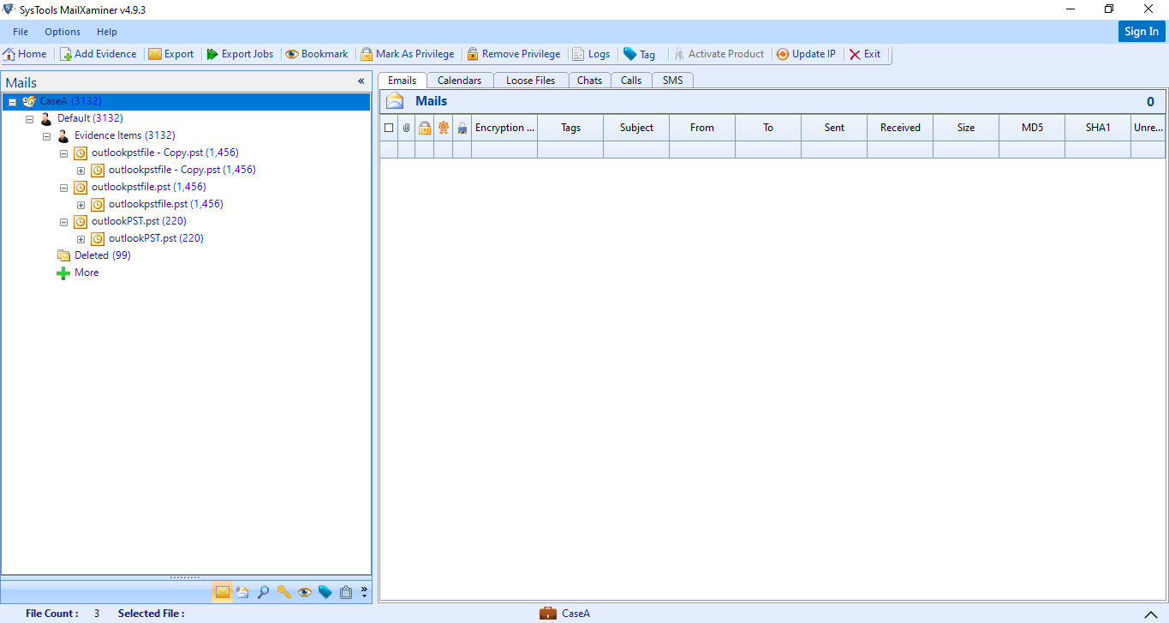1169x623 pixels.
Task: Click the eye icon in bottom strip
Action: [304, 592]
